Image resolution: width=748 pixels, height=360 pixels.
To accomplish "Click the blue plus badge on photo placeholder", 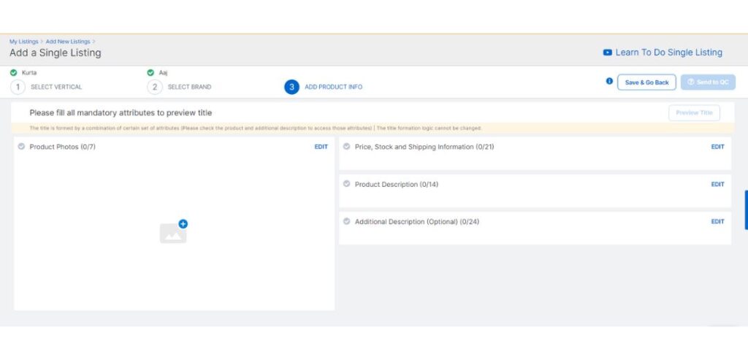I will 183,223.
